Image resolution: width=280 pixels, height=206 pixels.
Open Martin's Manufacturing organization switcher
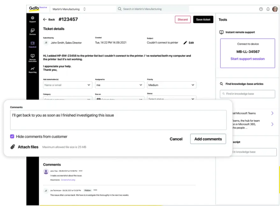point(69,9)
